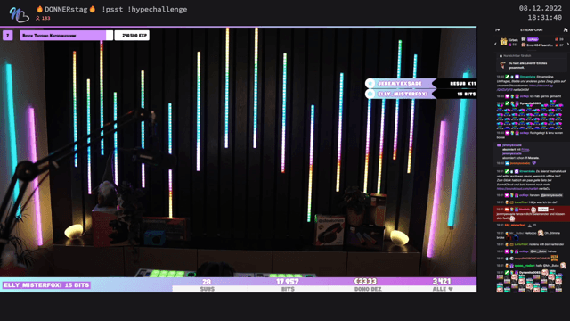Click the level 7 badge
This screenshot has width=570, height=321.
pos(8,36)
